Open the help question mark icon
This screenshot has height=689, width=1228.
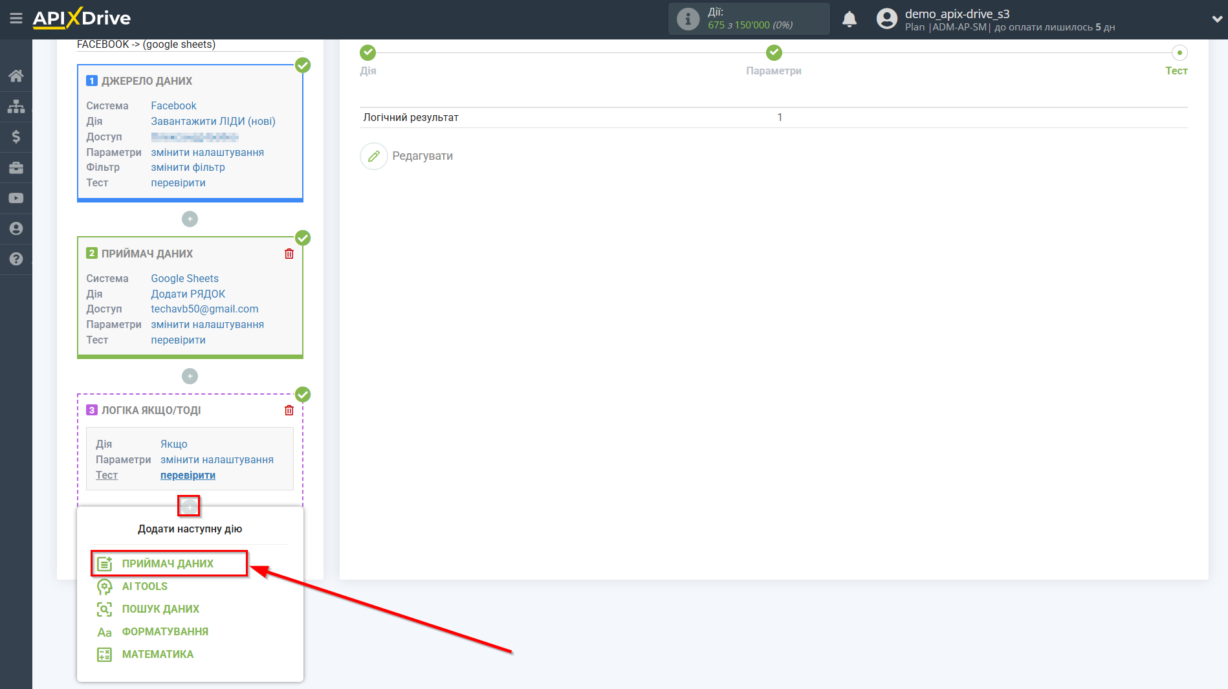coord(16,259)
